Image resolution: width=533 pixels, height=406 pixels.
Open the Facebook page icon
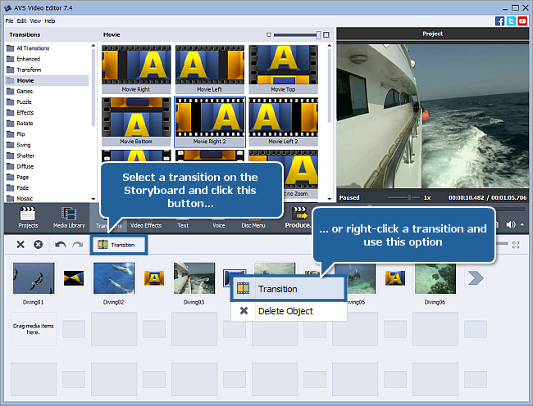coord(499,21)
